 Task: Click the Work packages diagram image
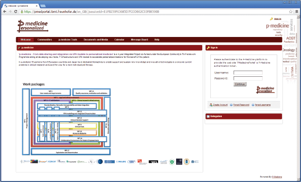click(66, 121)
